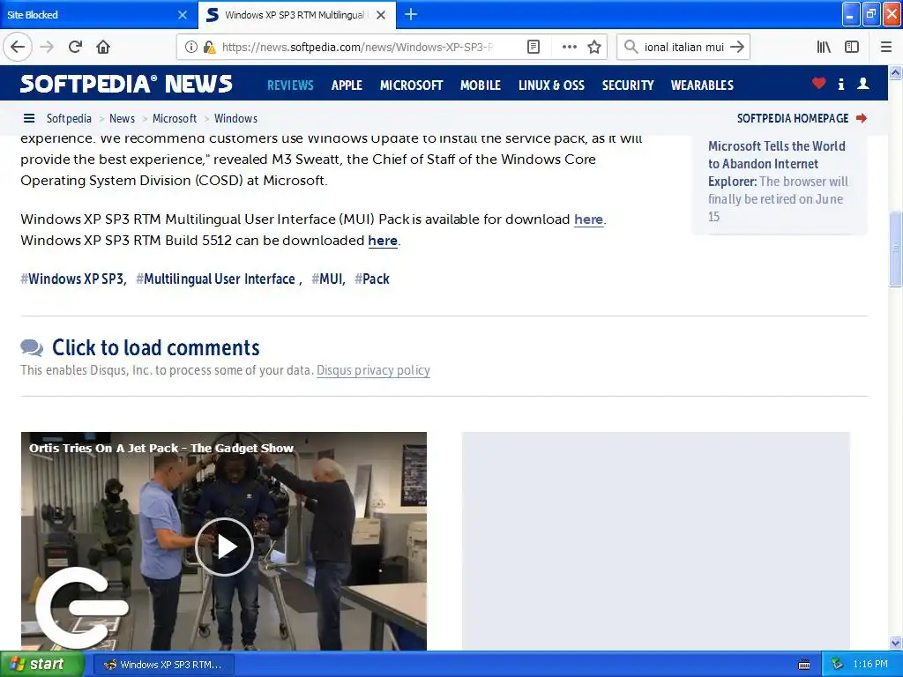Submit search with the go arrow
Image resolution: width=903 pixels, height=677 pixels.
[737, 47]
